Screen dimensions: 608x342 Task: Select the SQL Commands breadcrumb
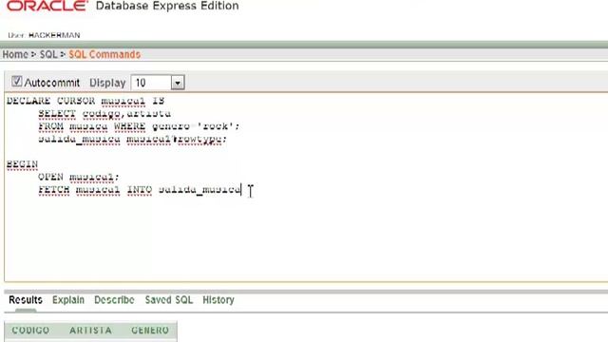click(x=104, y=54)
